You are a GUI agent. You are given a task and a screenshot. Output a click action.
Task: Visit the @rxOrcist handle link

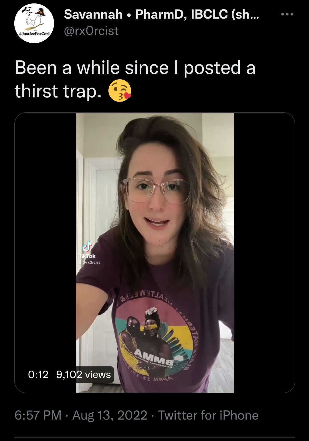coord(91,31)
